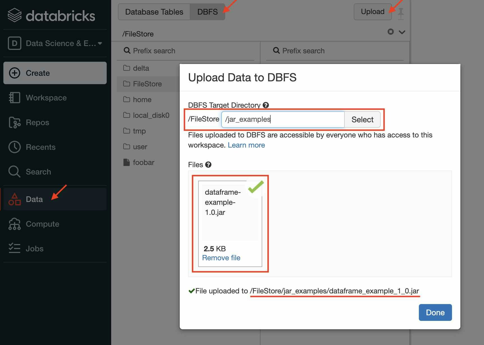Switch to the Database Tables tab

coord(154,12)
